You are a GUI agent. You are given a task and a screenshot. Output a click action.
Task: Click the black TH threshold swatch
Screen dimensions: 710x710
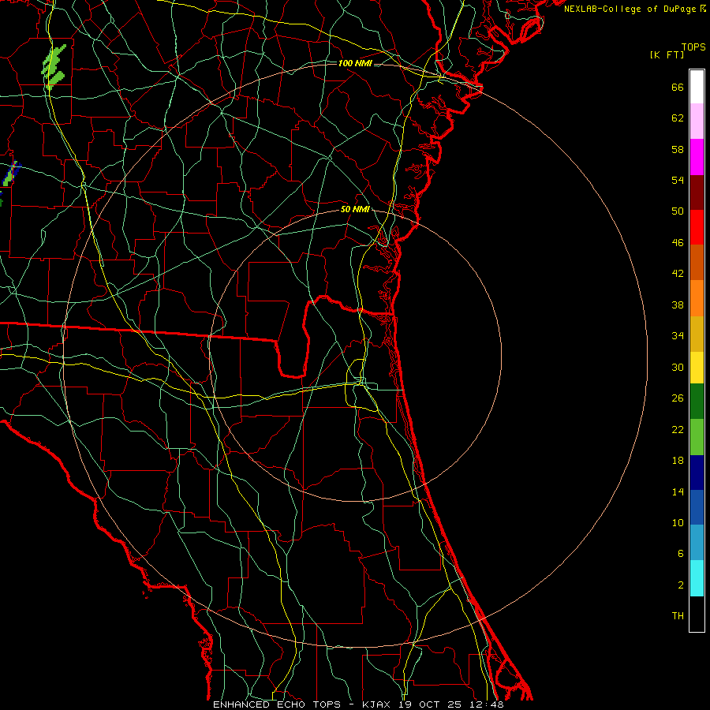coord(697,614)
